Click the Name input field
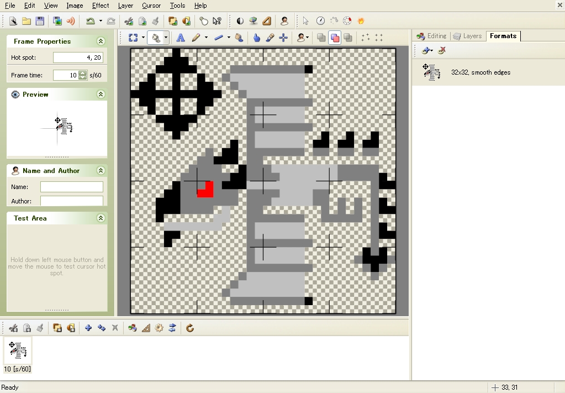 point(72,187)
